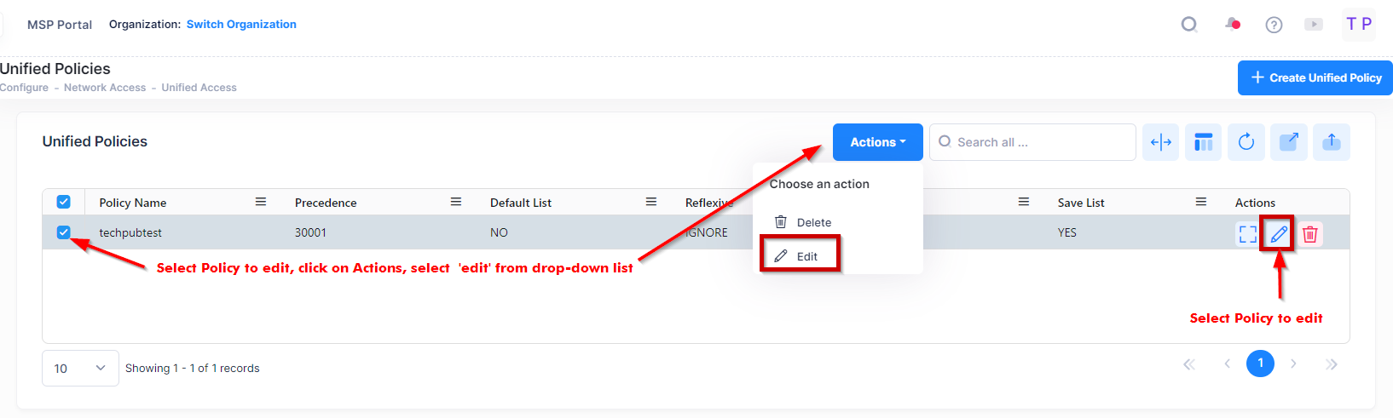The height and width of the screenshot is (418, 1393).
Task: Open the Actions dropdown button
Action: pos(877,142)
